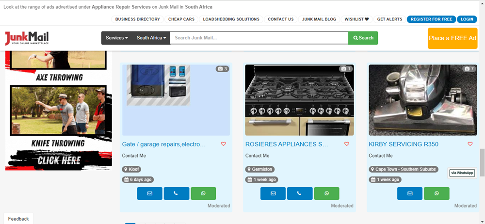
Task: Open the gas stove ad thumbnail
Action: (299, 100)
